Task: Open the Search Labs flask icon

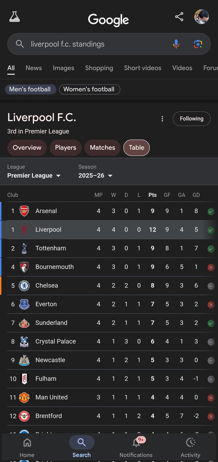Action: coord(15,17)
